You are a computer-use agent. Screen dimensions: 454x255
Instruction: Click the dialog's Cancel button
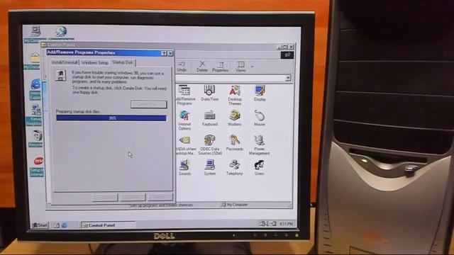coord(133,197)
